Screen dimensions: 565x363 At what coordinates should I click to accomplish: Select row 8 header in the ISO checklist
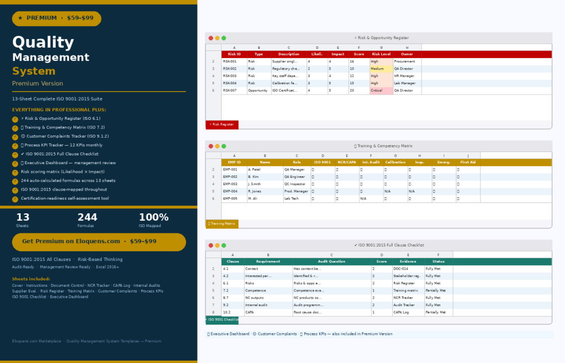click(x=214, y=313)
